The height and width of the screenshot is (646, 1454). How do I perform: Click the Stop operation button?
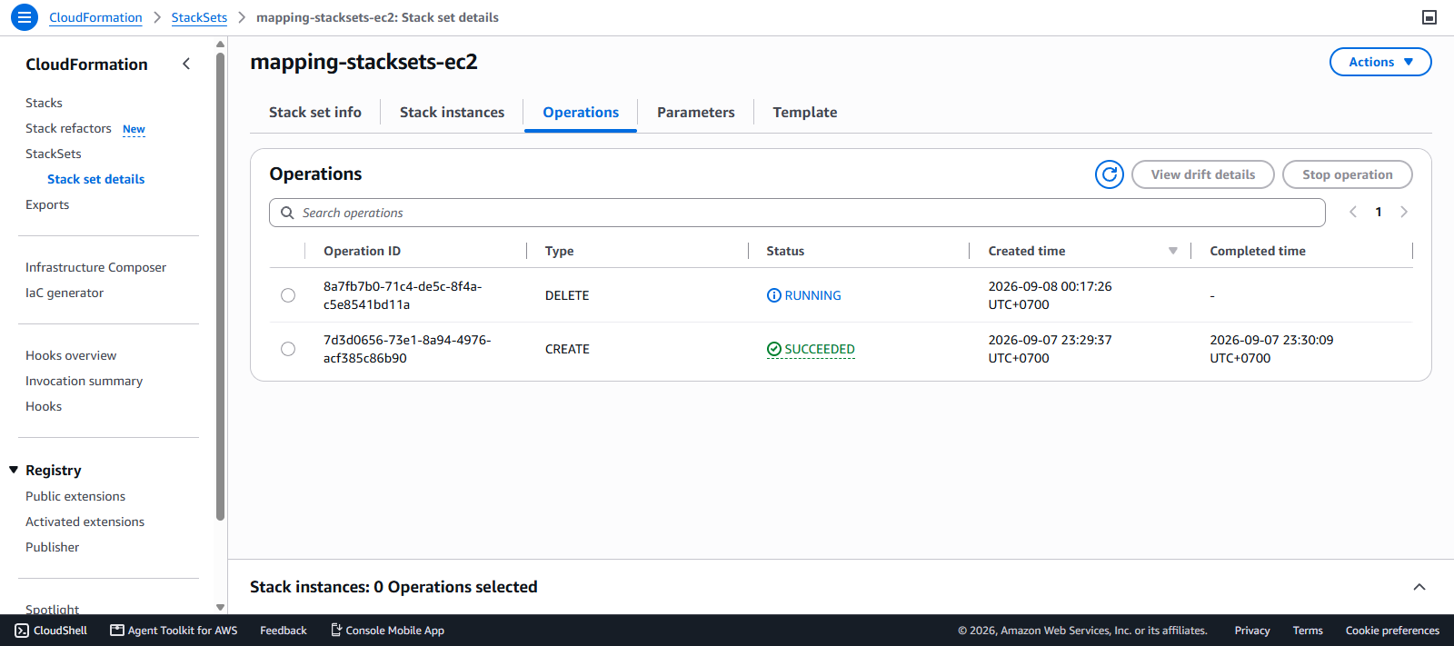(x=1348, y=174)
